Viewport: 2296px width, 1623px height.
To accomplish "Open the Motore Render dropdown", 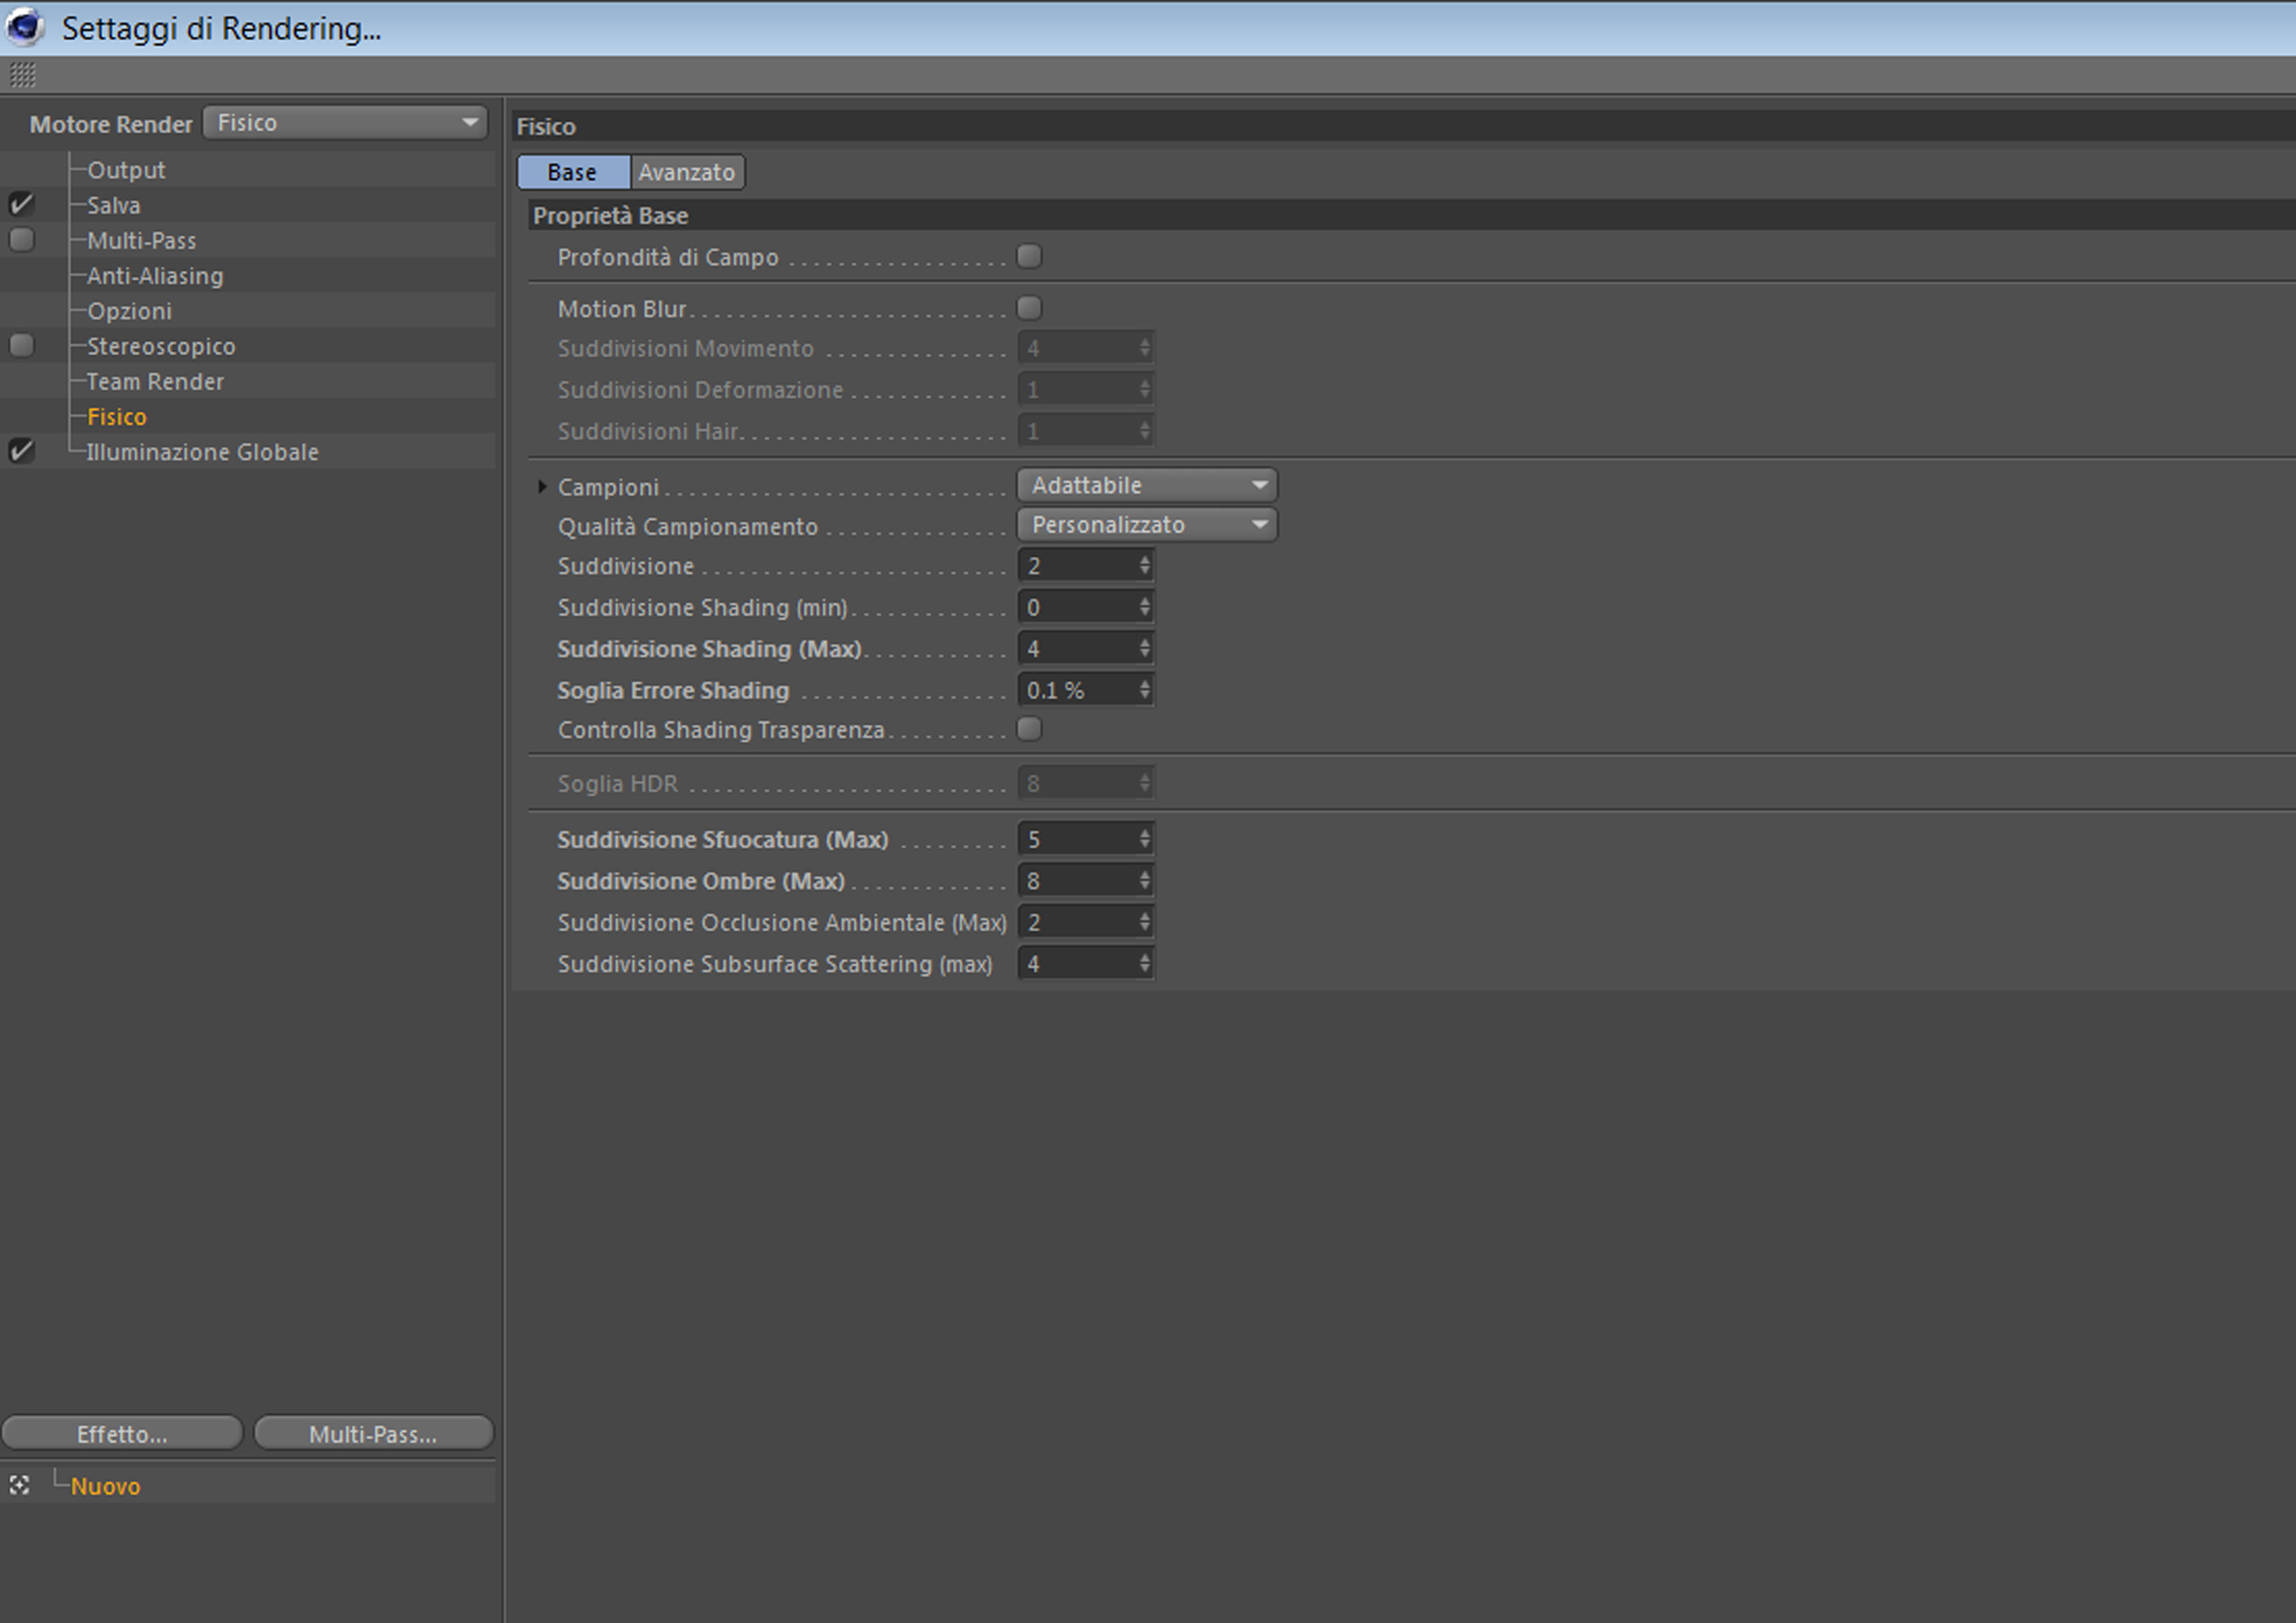I will (x=345, y=123).
